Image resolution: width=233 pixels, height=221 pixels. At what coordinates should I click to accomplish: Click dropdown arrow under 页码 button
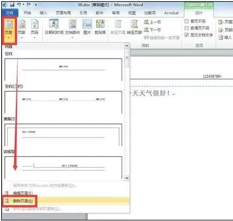(34, 37)
